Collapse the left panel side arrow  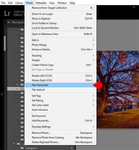[1, 94]
